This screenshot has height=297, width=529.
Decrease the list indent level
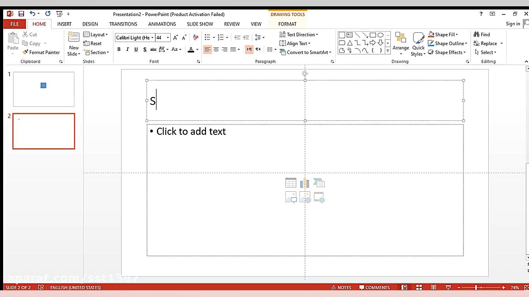(237, 37)
